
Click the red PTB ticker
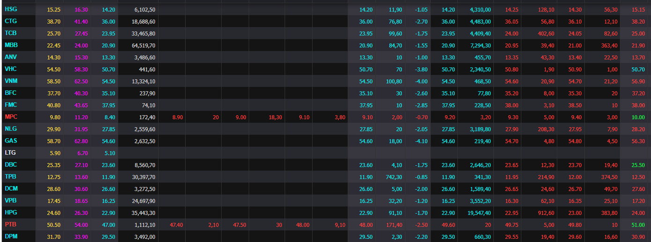pos(10,225)
